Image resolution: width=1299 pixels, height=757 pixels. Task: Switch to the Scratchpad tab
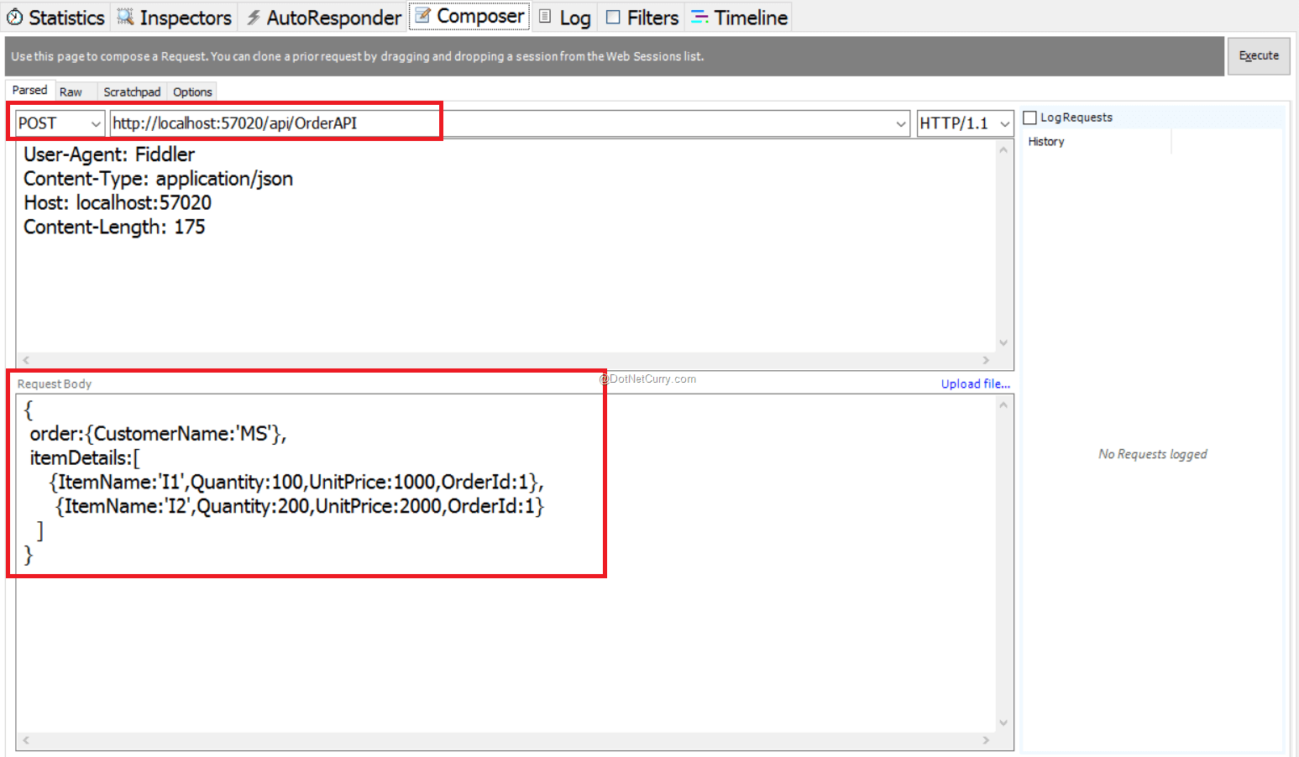(x=131, y=91)
